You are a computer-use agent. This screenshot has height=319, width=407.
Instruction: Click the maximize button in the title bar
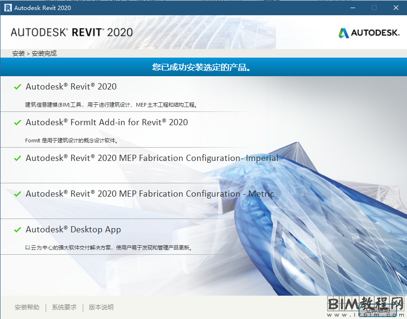coord(374,8)
